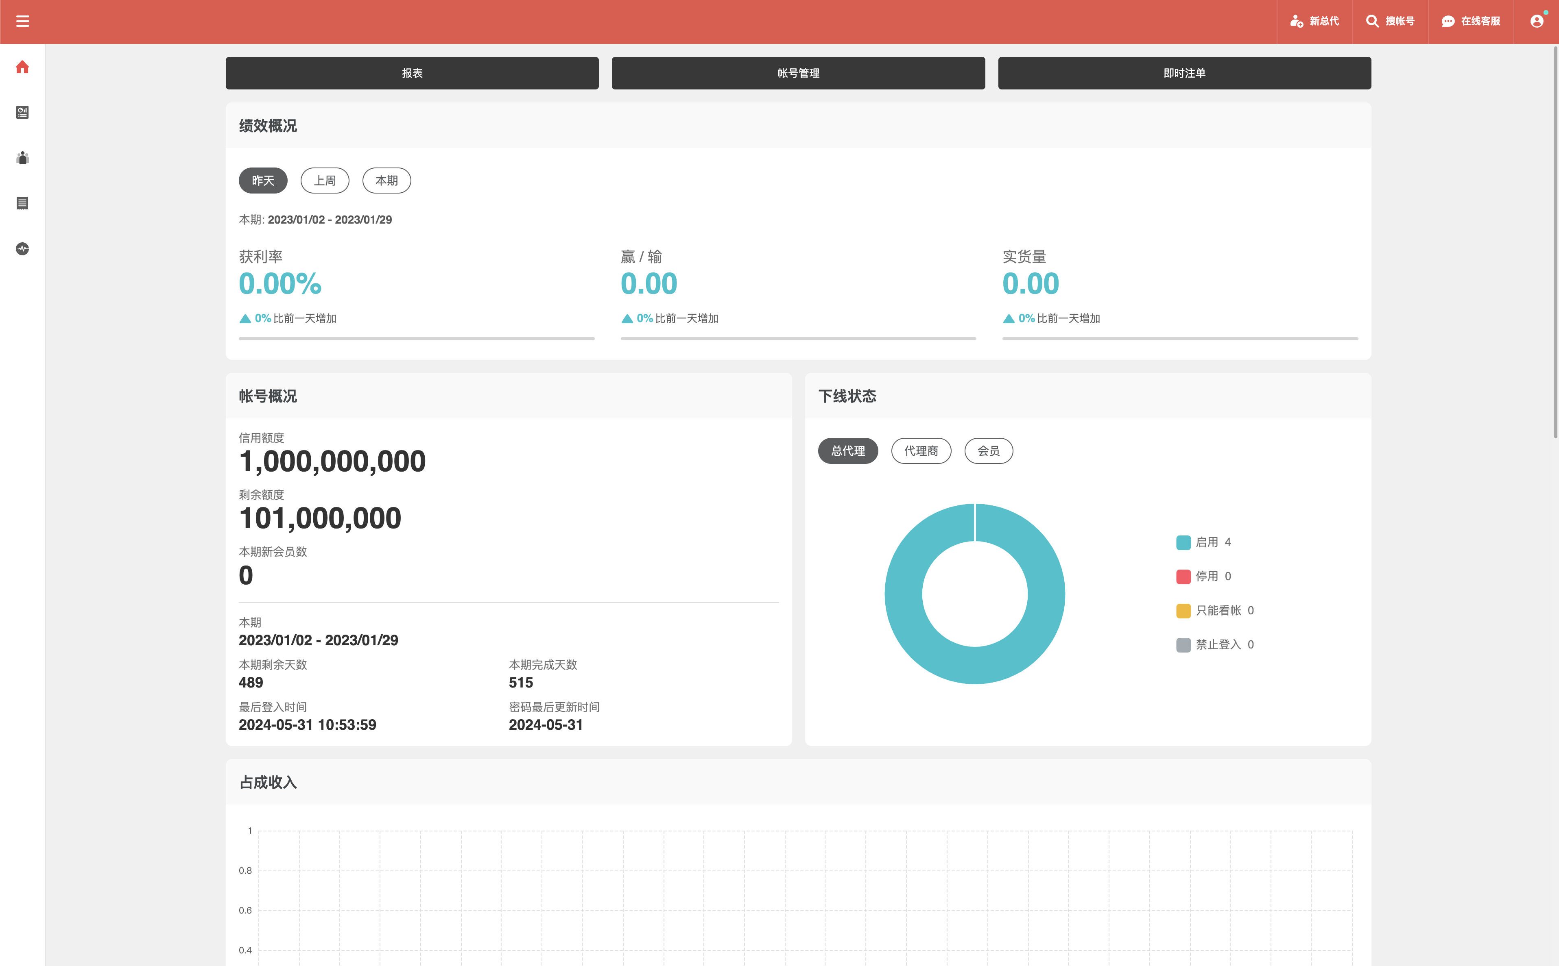Screen dimensions: 1559x966
Task: Toggle the 启用 legend swatch
Action: [1183, 542]
